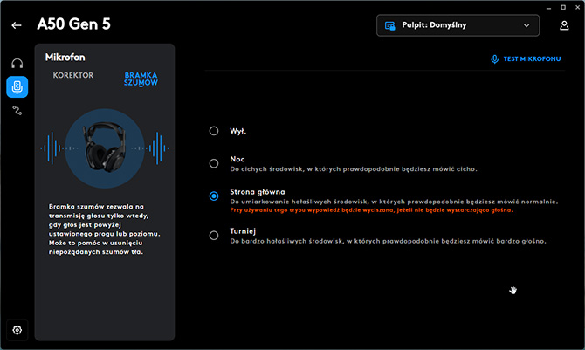Viewport: 585px width, 350px height.
Task: Switch to the BRAMKA SZUMÓW tab
Action: coord(141,79)
